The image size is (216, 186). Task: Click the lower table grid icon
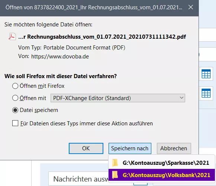tap(206, 93)
